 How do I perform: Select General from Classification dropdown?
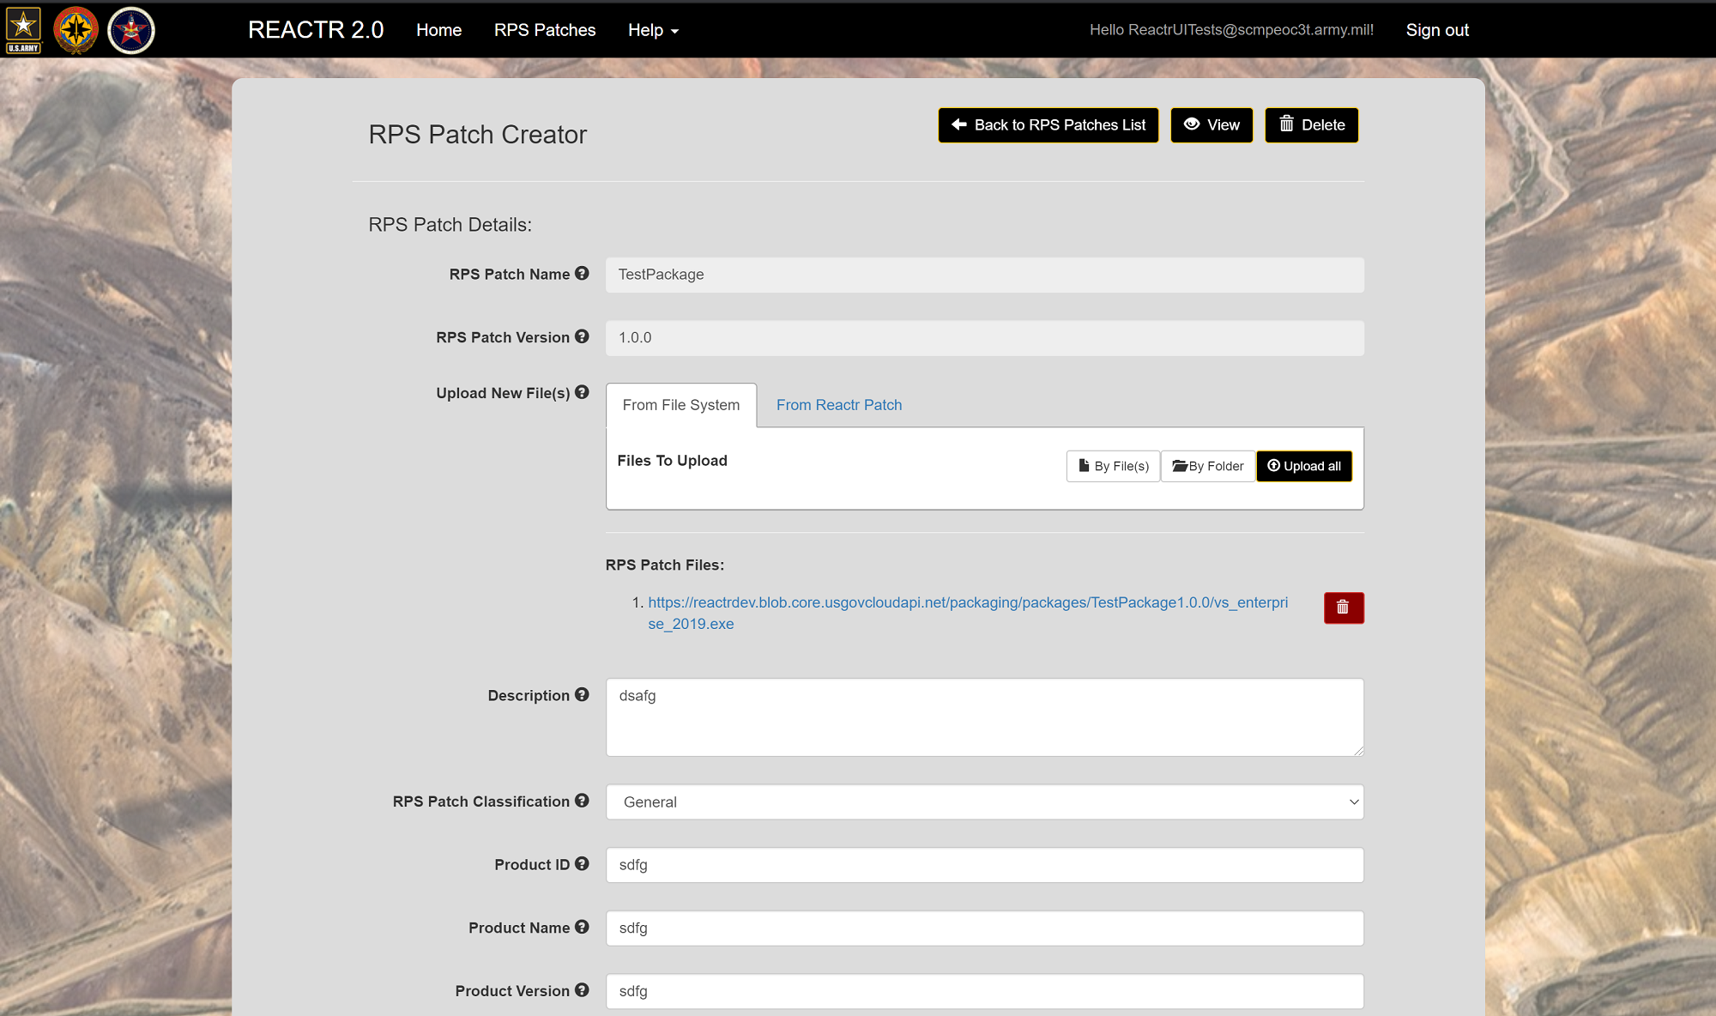click(984, 802)
